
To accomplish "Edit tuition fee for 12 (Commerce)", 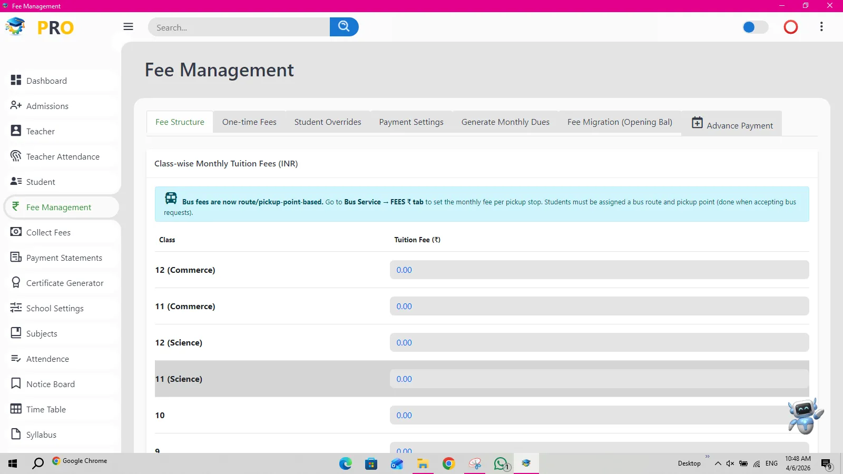I will 600,270.
